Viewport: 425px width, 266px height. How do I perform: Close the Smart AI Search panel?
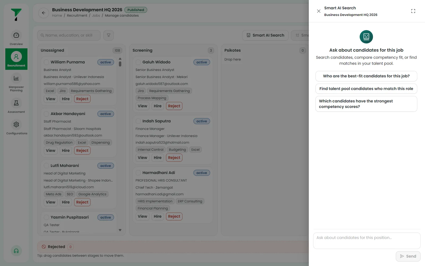[318, 11]
